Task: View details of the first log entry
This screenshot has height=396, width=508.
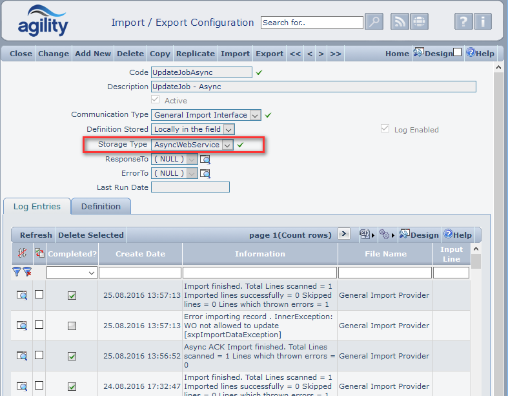Action: [x=22, y=295]
